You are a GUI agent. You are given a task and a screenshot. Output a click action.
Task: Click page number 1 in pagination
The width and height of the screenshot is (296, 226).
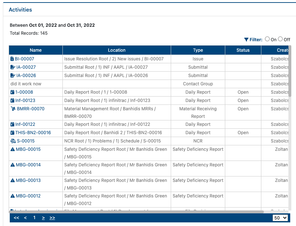coord(34,218)
